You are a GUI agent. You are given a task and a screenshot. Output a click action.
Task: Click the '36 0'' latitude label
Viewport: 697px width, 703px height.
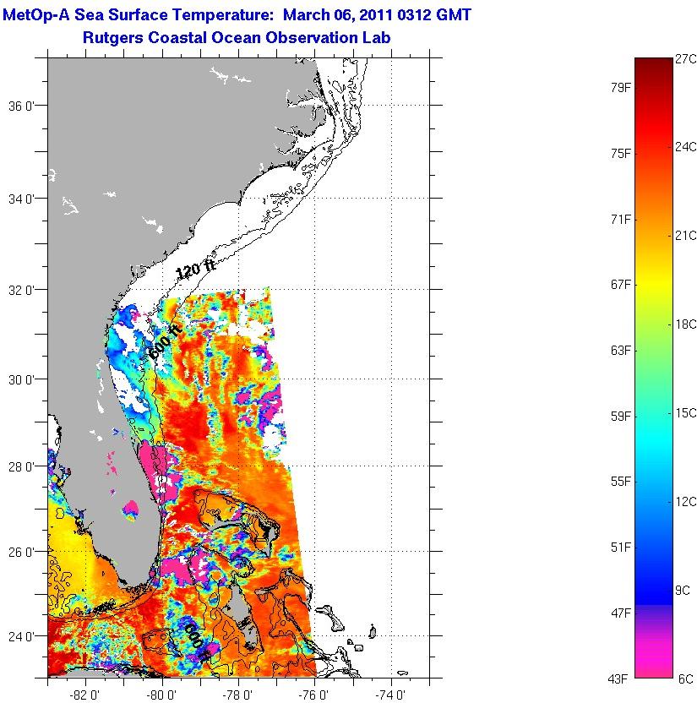[21, 106]
